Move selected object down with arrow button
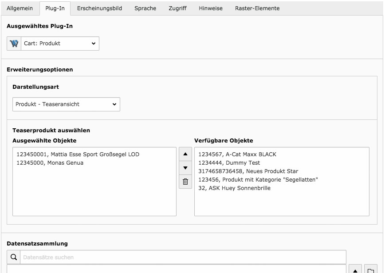385x273 pixels. 185,168
